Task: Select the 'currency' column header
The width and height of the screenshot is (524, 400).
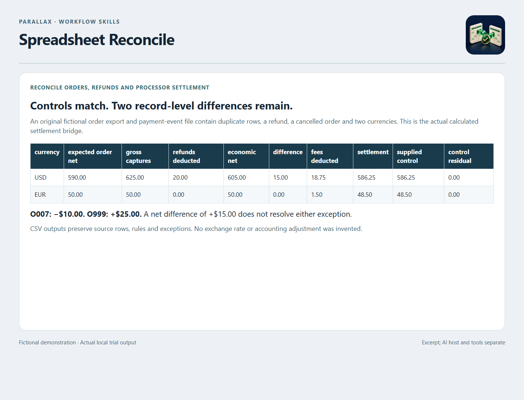Action: pyautogui.click(x=47, y=156)
